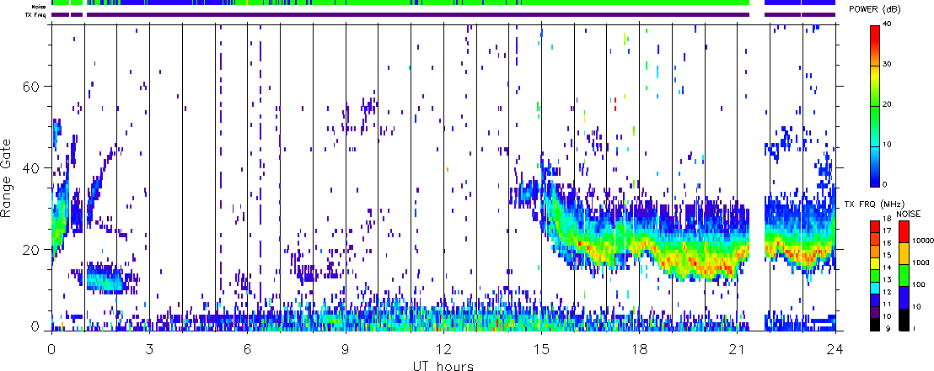Click the 'POWER (dB)' colorbar title
The height and width of the screenshot is (371, 934).
(x=875, y=11)
